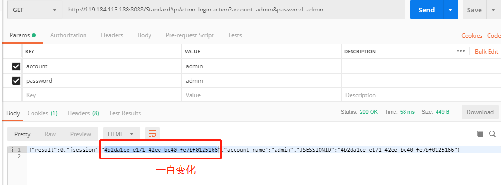Open the Pre-request Script tab
This screenshot has height=185, width=501.
[190, 35]
